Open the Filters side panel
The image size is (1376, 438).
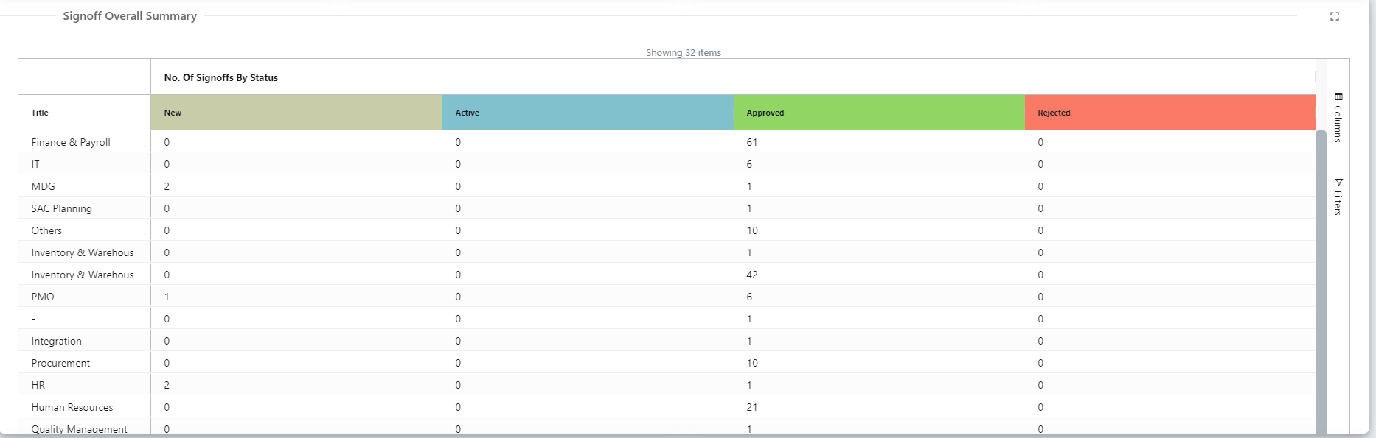pos(1338,197)
